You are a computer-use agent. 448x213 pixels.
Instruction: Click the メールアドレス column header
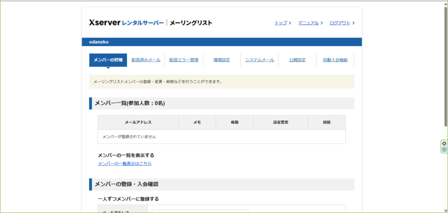pos(138,122)
